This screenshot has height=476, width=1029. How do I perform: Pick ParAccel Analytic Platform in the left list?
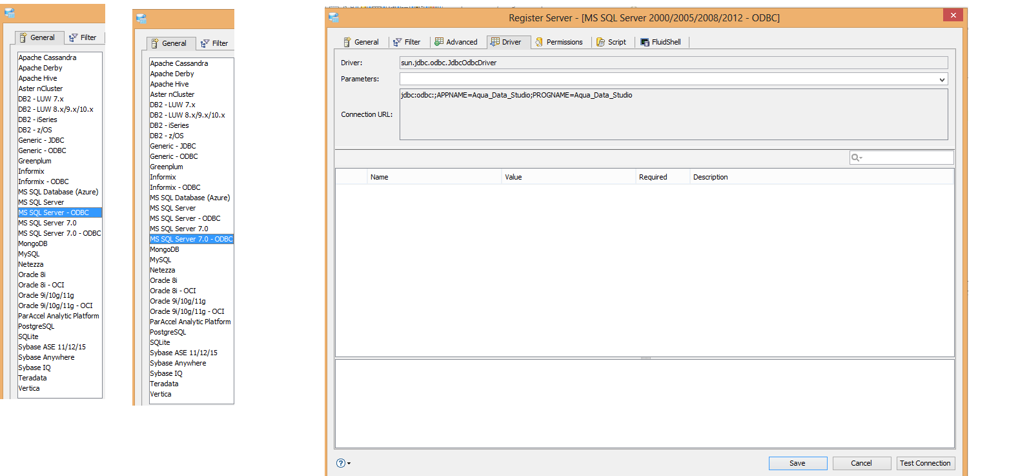(x=59, y=316)
